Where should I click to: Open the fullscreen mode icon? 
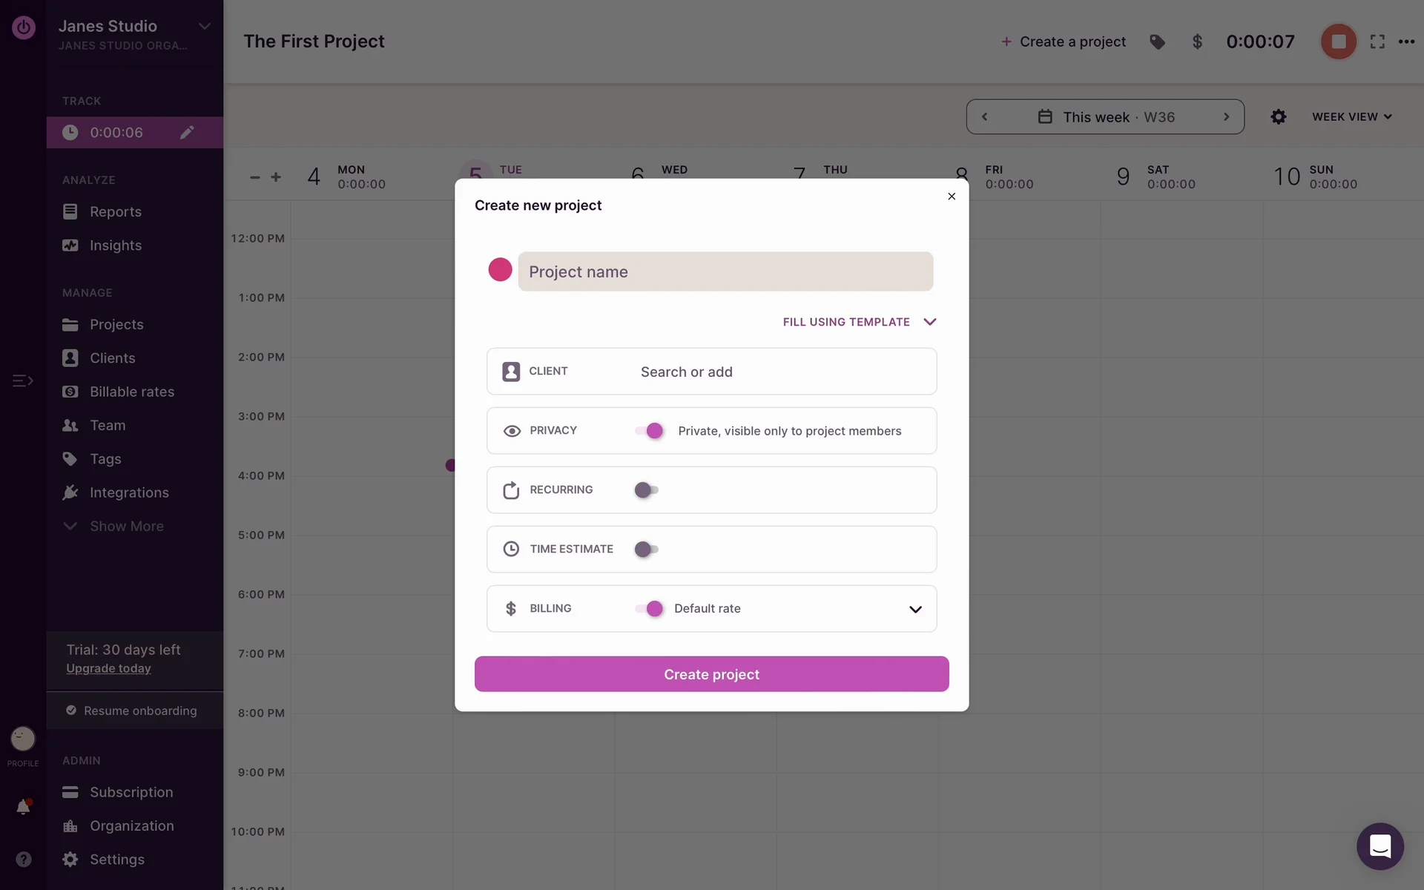click(1377, 42)
